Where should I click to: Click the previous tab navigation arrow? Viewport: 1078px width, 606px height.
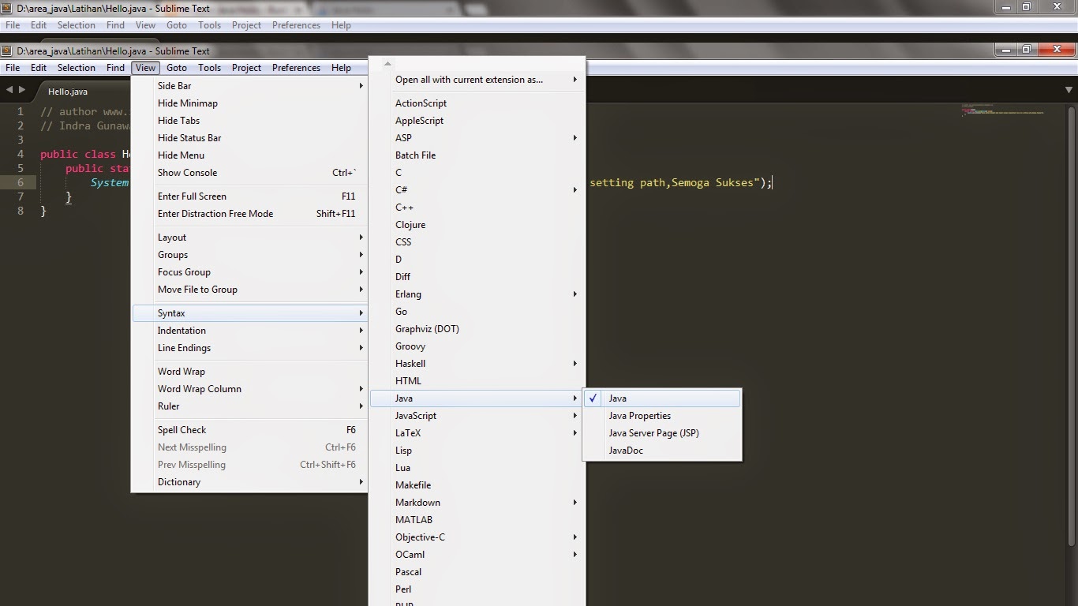click(9, 89)
